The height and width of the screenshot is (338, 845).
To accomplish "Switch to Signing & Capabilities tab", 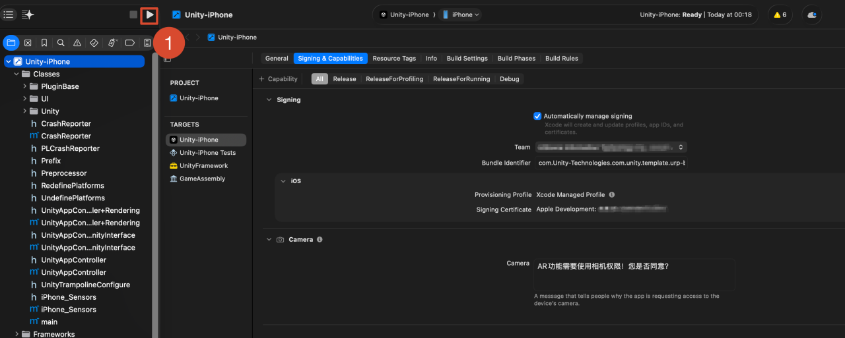I will (330, 59).
